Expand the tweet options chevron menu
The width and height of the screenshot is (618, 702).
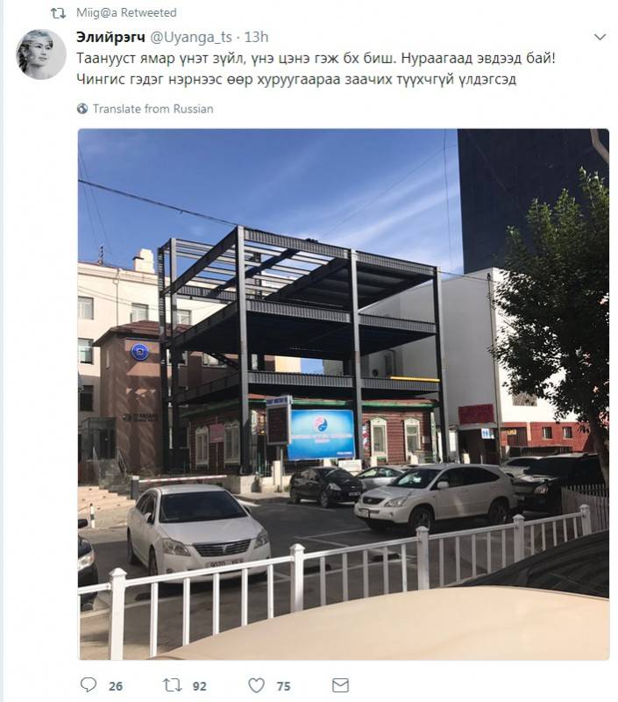(600, 37)
